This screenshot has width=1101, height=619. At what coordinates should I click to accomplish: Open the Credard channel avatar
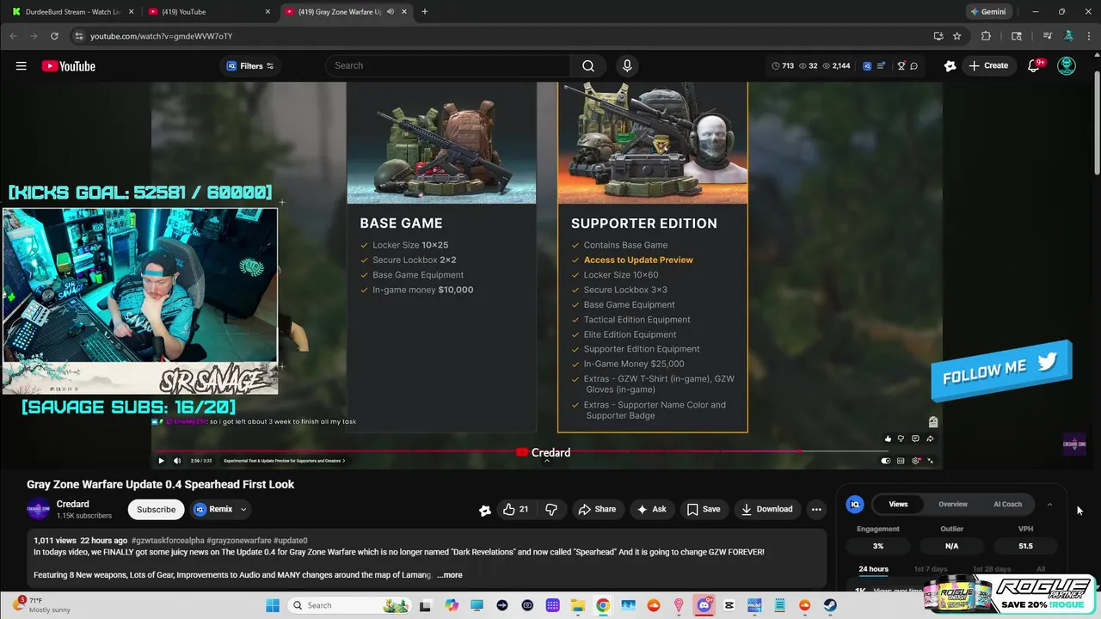(39, 509)
